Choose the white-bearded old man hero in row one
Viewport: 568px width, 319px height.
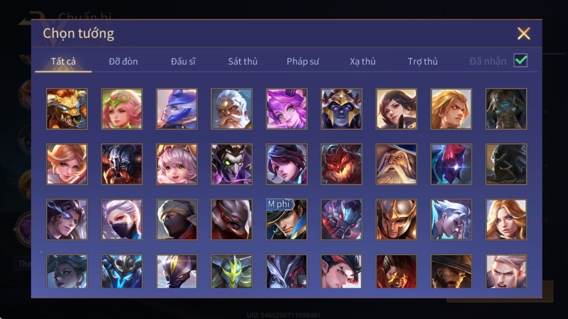(x=232, y=109)
